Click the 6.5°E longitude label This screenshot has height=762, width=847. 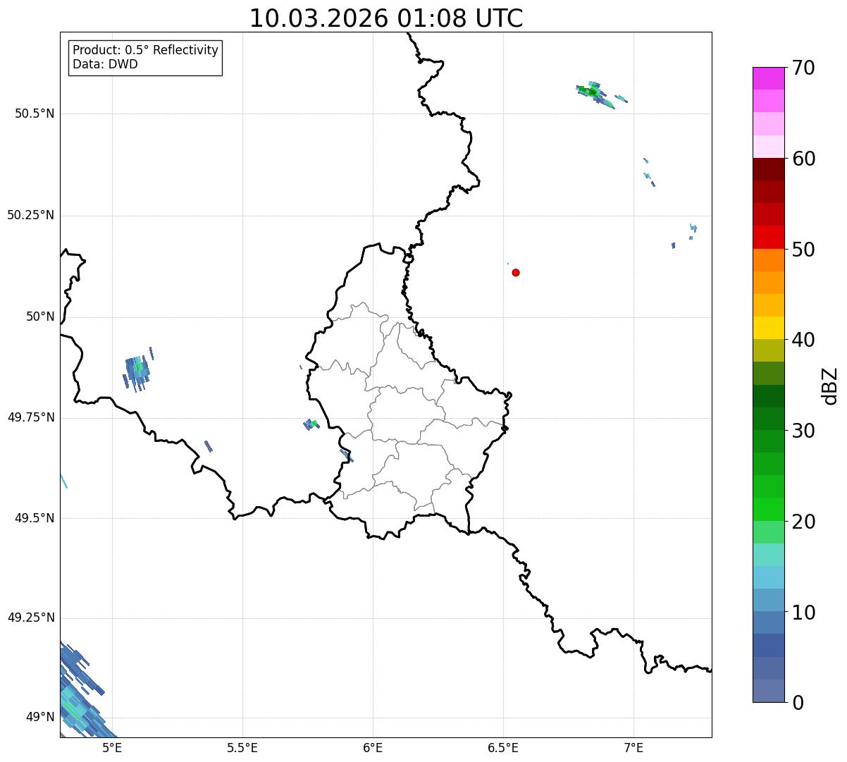[503, 747]
